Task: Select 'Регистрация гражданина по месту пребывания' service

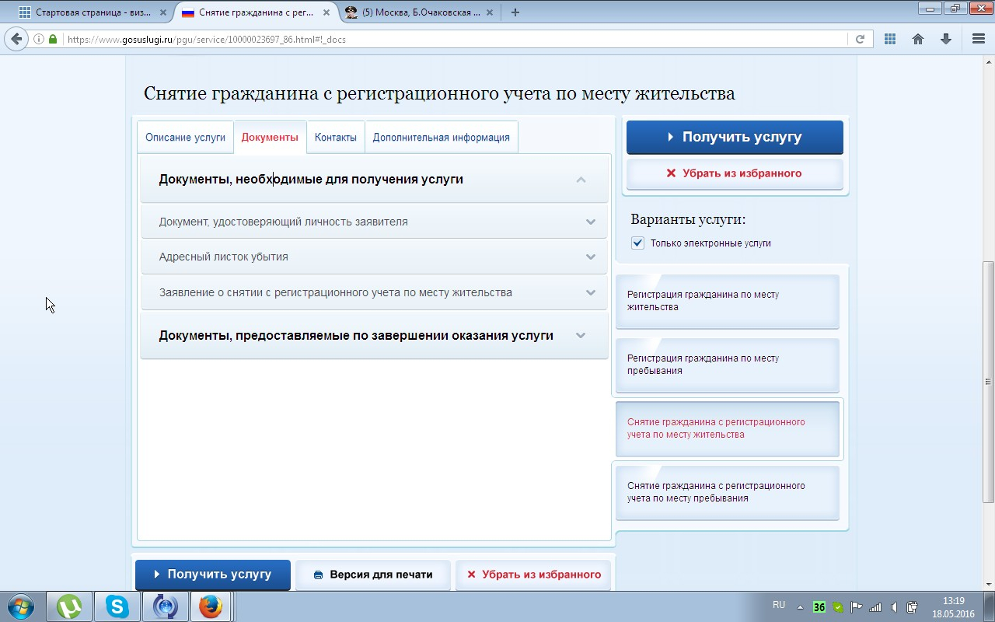Action: (x=727, y=365)
